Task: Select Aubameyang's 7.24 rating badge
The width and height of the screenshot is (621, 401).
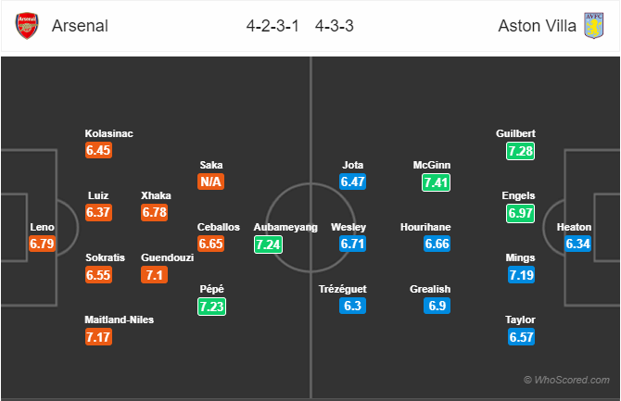Action: coord(268,244)
